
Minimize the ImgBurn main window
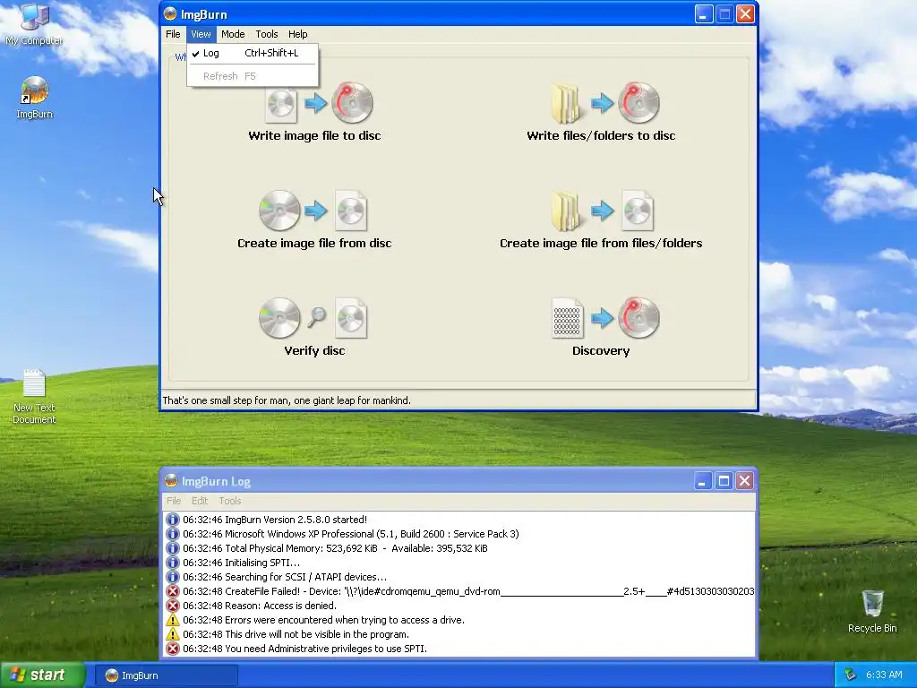(x=704, y=14)
